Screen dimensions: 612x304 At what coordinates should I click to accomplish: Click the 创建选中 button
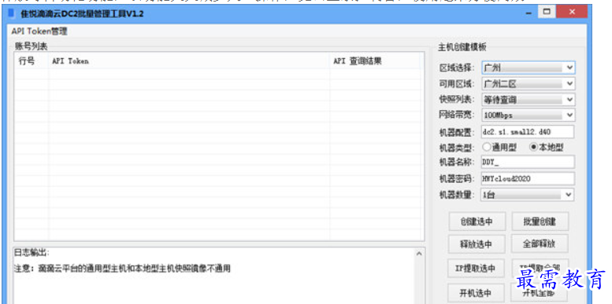tap(477, 222)
